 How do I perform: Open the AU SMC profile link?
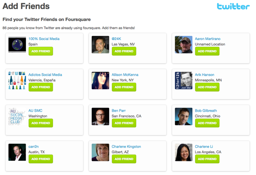click(35, 111)
